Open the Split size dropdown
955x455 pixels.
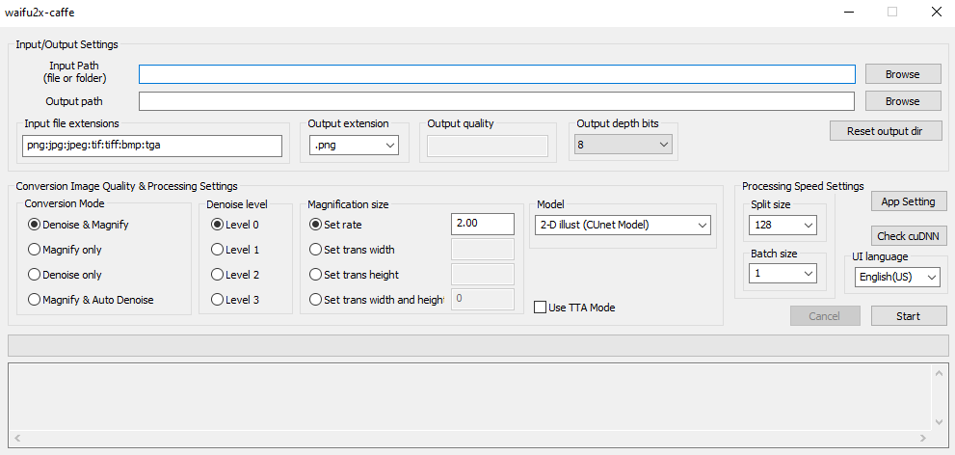[x=783, y=225]
